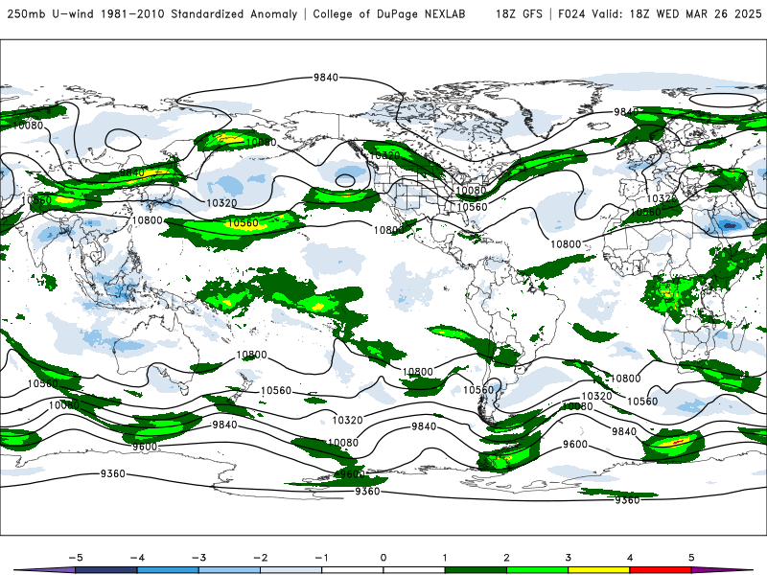
Task: Click the '-5' colorbar legend label
Action: (x=76, y=558)
